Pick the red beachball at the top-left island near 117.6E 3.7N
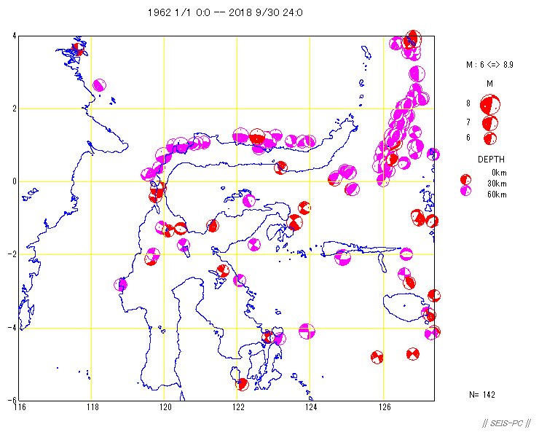 click(78, 49)
